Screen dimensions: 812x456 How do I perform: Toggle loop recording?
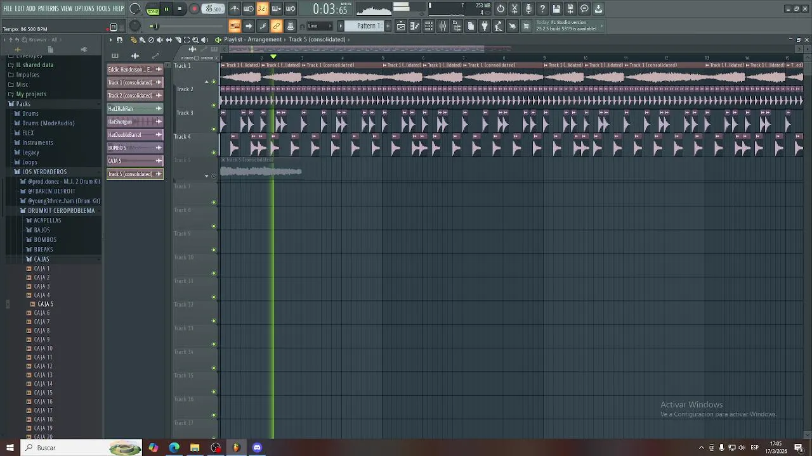tap(291, 9)
